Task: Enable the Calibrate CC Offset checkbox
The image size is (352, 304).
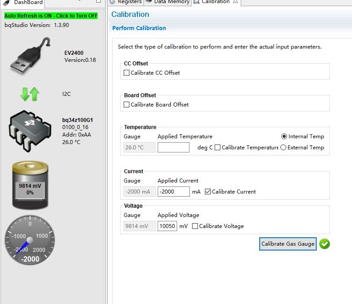Action: click(127, 73)
